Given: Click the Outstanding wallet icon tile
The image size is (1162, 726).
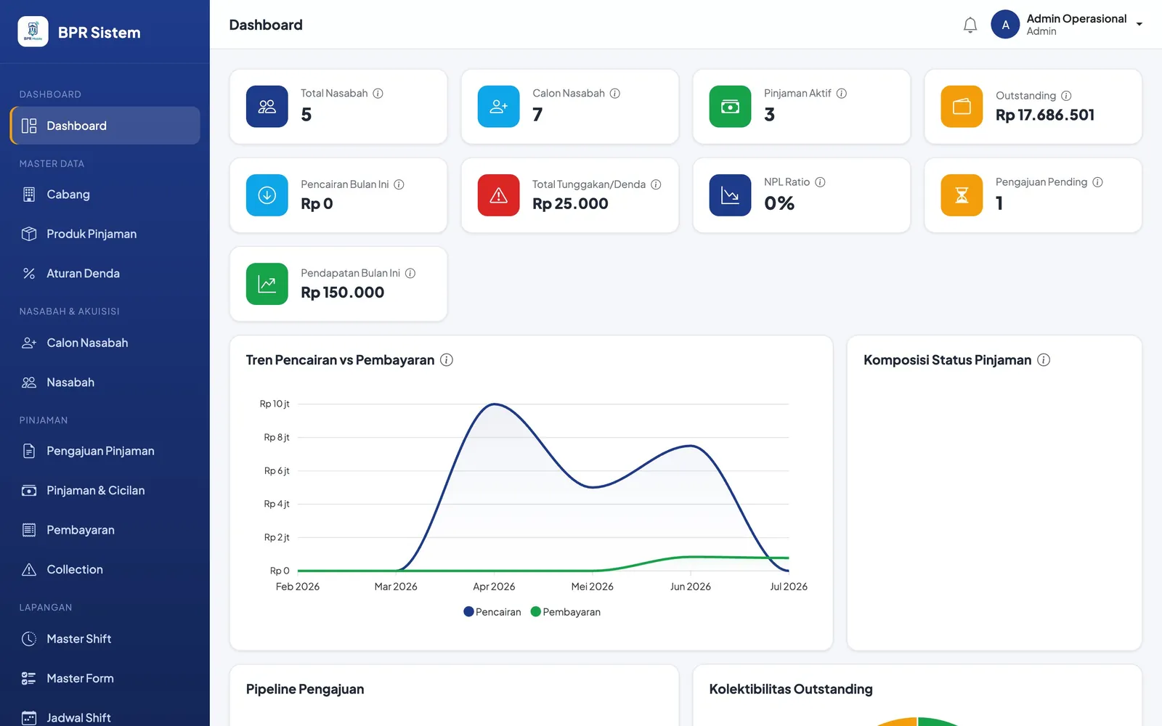Looking at the screenshot, I should click(962, 107).
